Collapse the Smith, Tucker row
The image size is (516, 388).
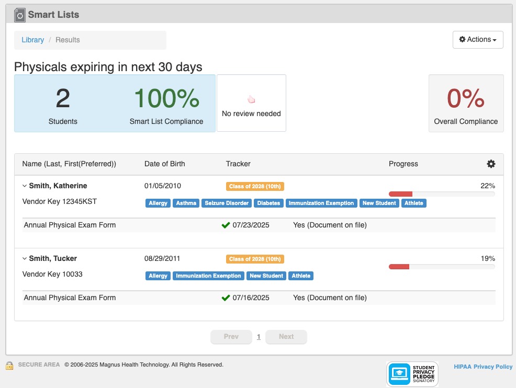(25, 258)
